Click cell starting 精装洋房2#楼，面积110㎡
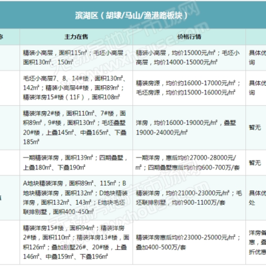Screen dimensions: 266x266 (76, 128)
